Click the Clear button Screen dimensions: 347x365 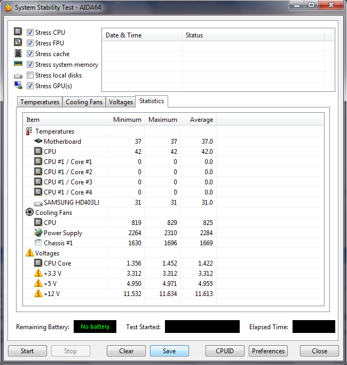click(127, 351)
